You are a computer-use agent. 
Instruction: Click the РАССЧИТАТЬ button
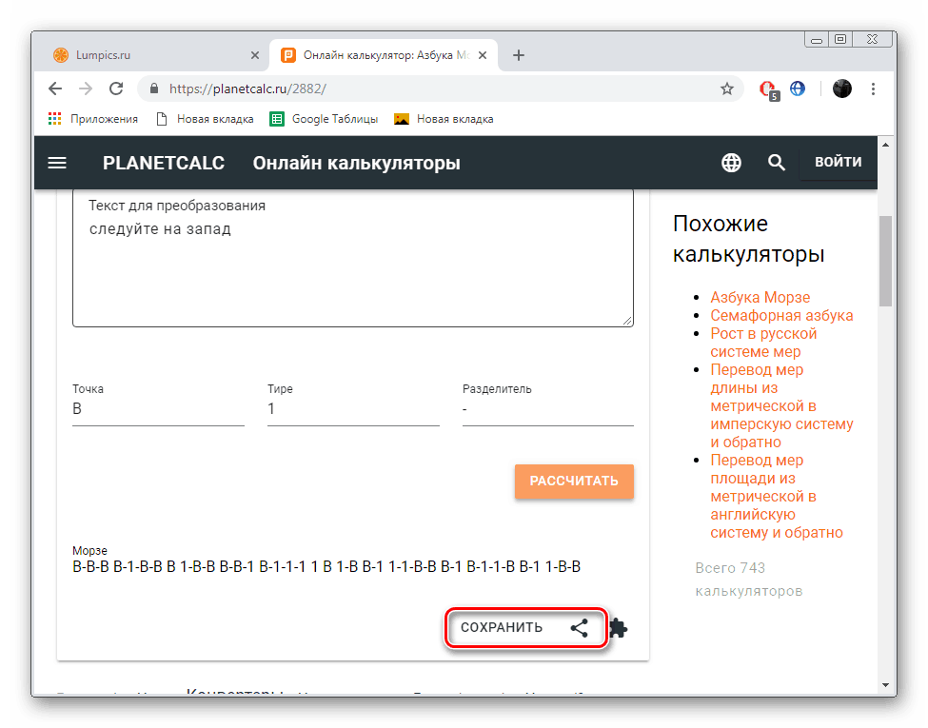[574, 482]
